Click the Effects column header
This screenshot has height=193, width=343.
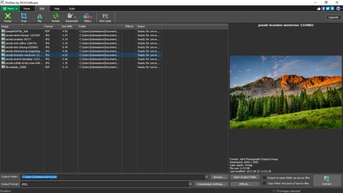pyautogui.click(x=129, y=26)
